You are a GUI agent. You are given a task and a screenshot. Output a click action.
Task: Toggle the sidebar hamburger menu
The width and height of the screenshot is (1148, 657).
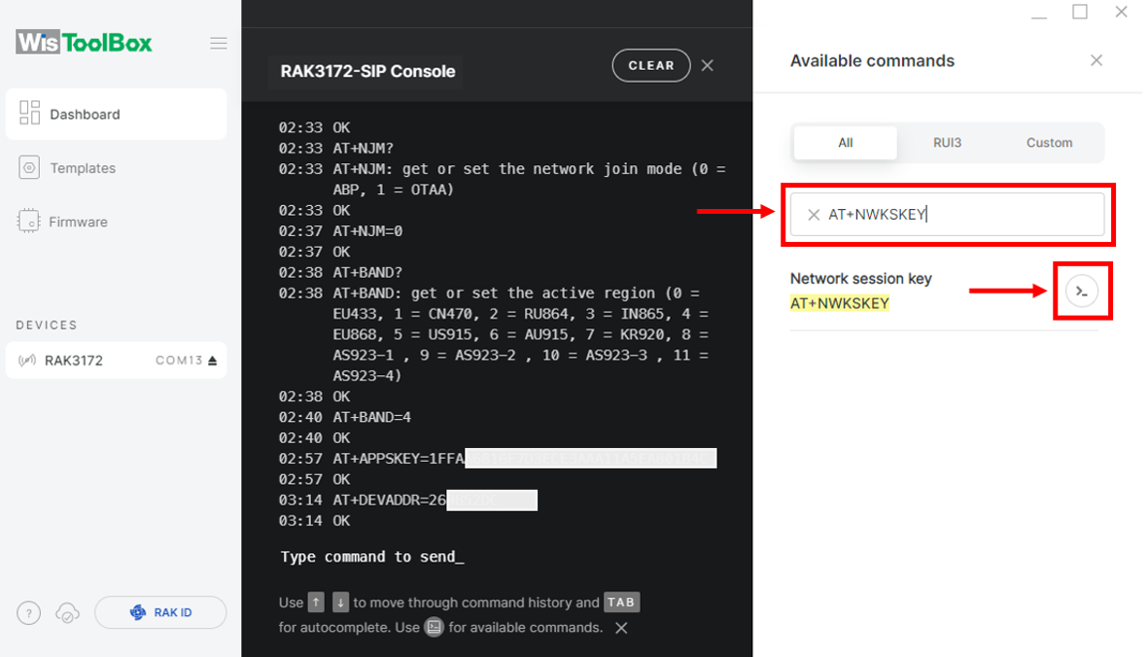218,43
